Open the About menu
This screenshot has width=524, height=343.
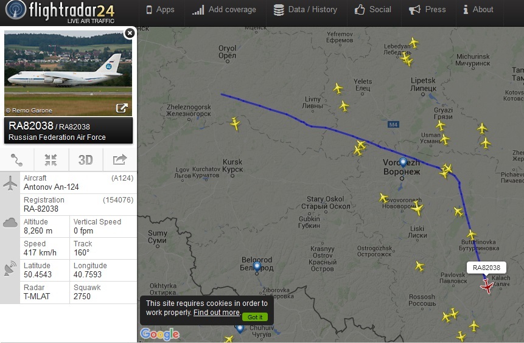click(x=478, y=10)
